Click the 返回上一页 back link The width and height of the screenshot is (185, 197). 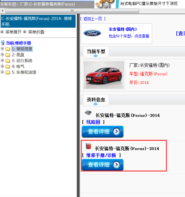(x=93, y=19)
